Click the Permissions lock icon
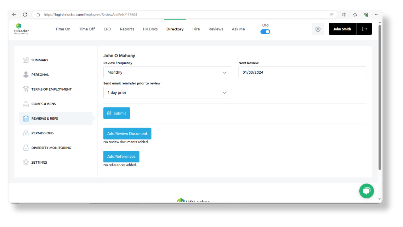This screenshot has height=227, width=403. click(26, 133)
